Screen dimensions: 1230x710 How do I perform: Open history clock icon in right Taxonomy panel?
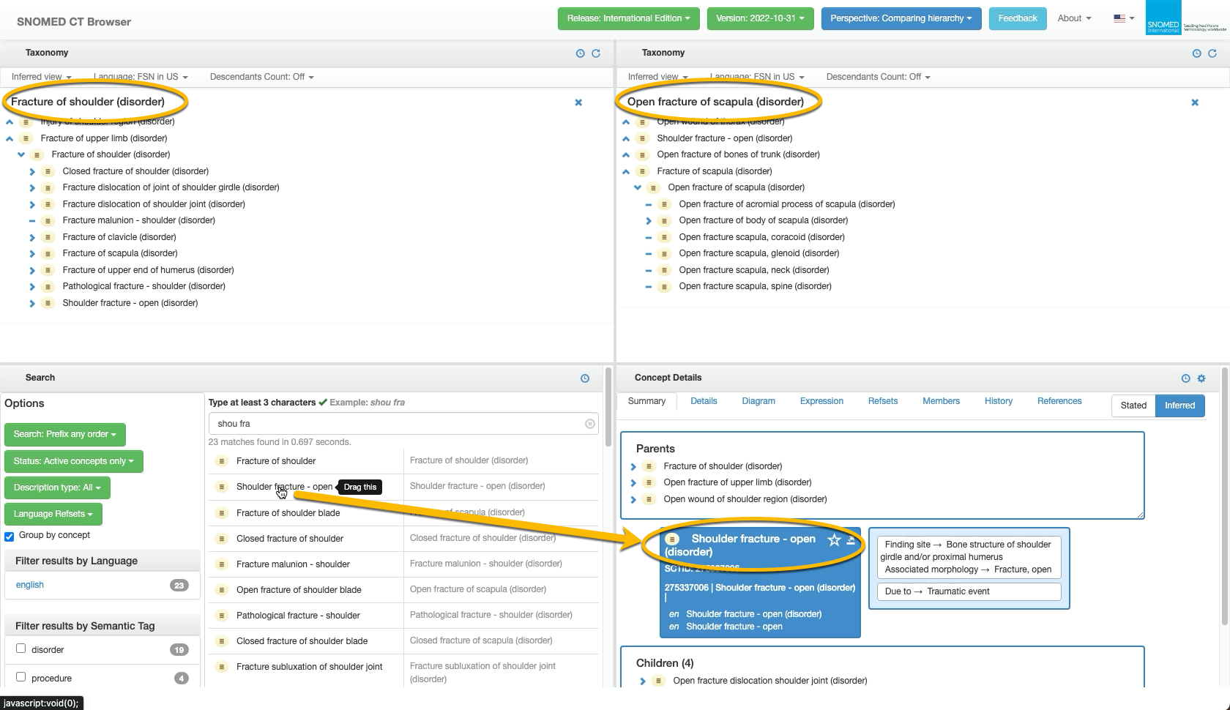point(1197,53)
